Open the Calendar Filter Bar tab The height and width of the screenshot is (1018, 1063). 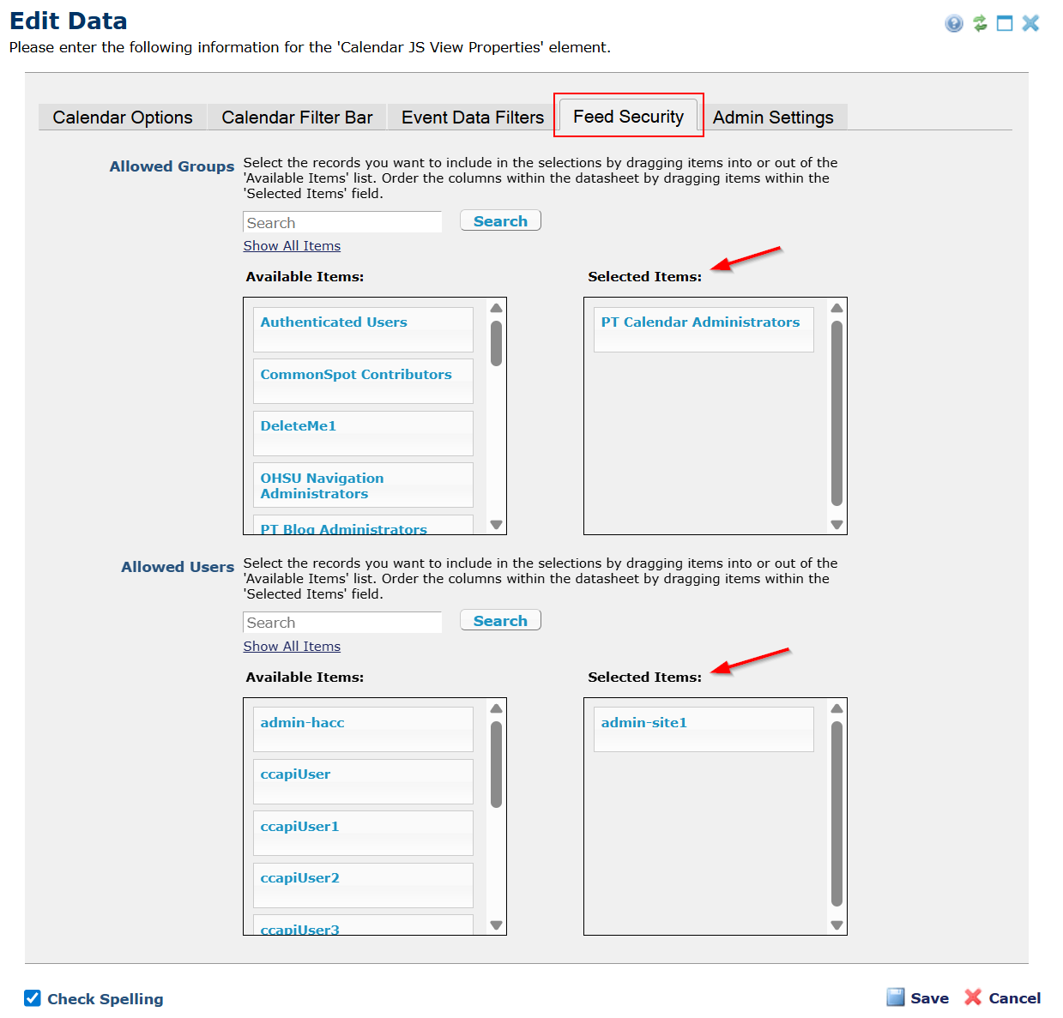(297, 117)
